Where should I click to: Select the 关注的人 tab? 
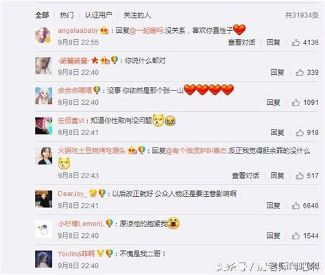point(137,15)
